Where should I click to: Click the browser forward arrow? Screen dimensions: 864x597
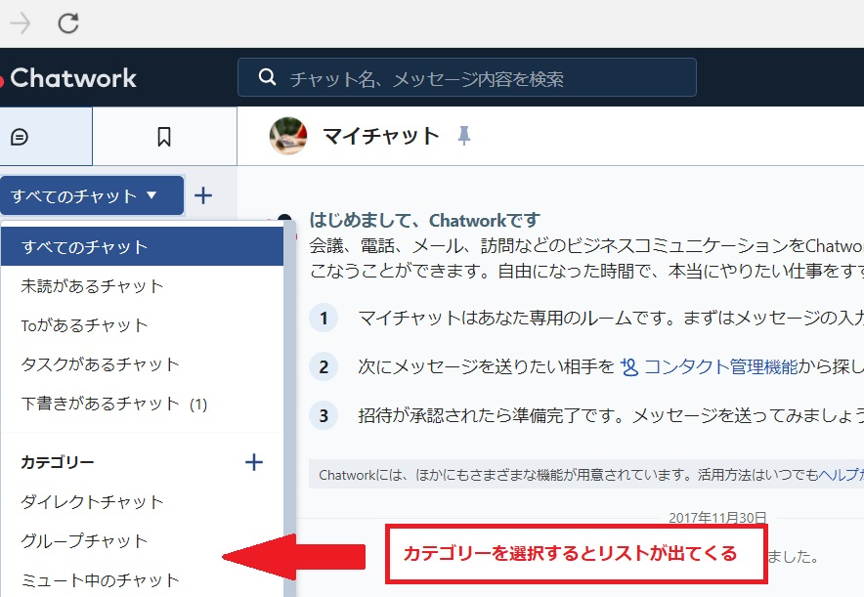coord(21,23)
